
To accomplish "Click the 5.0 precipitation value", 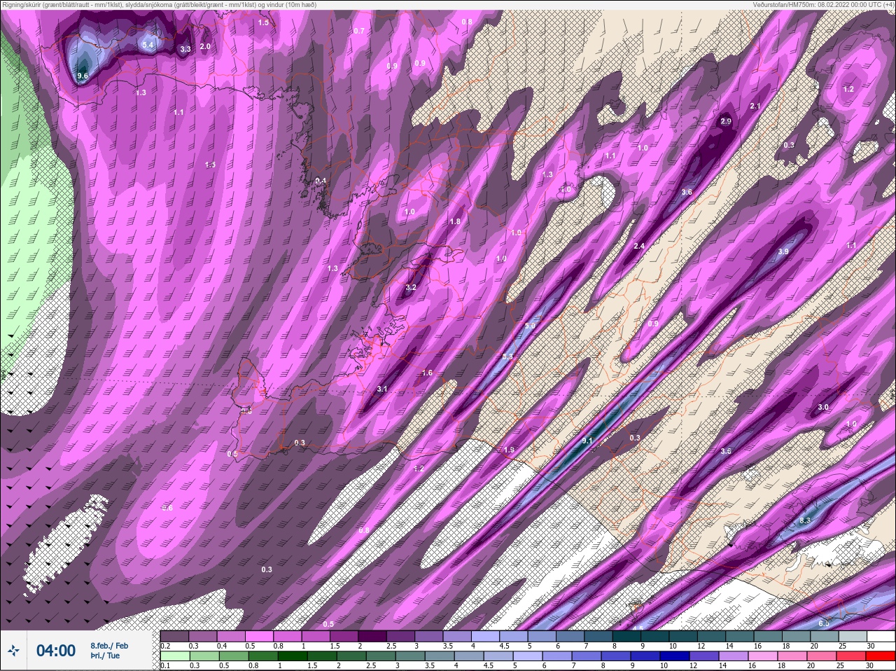I will 530,326.
